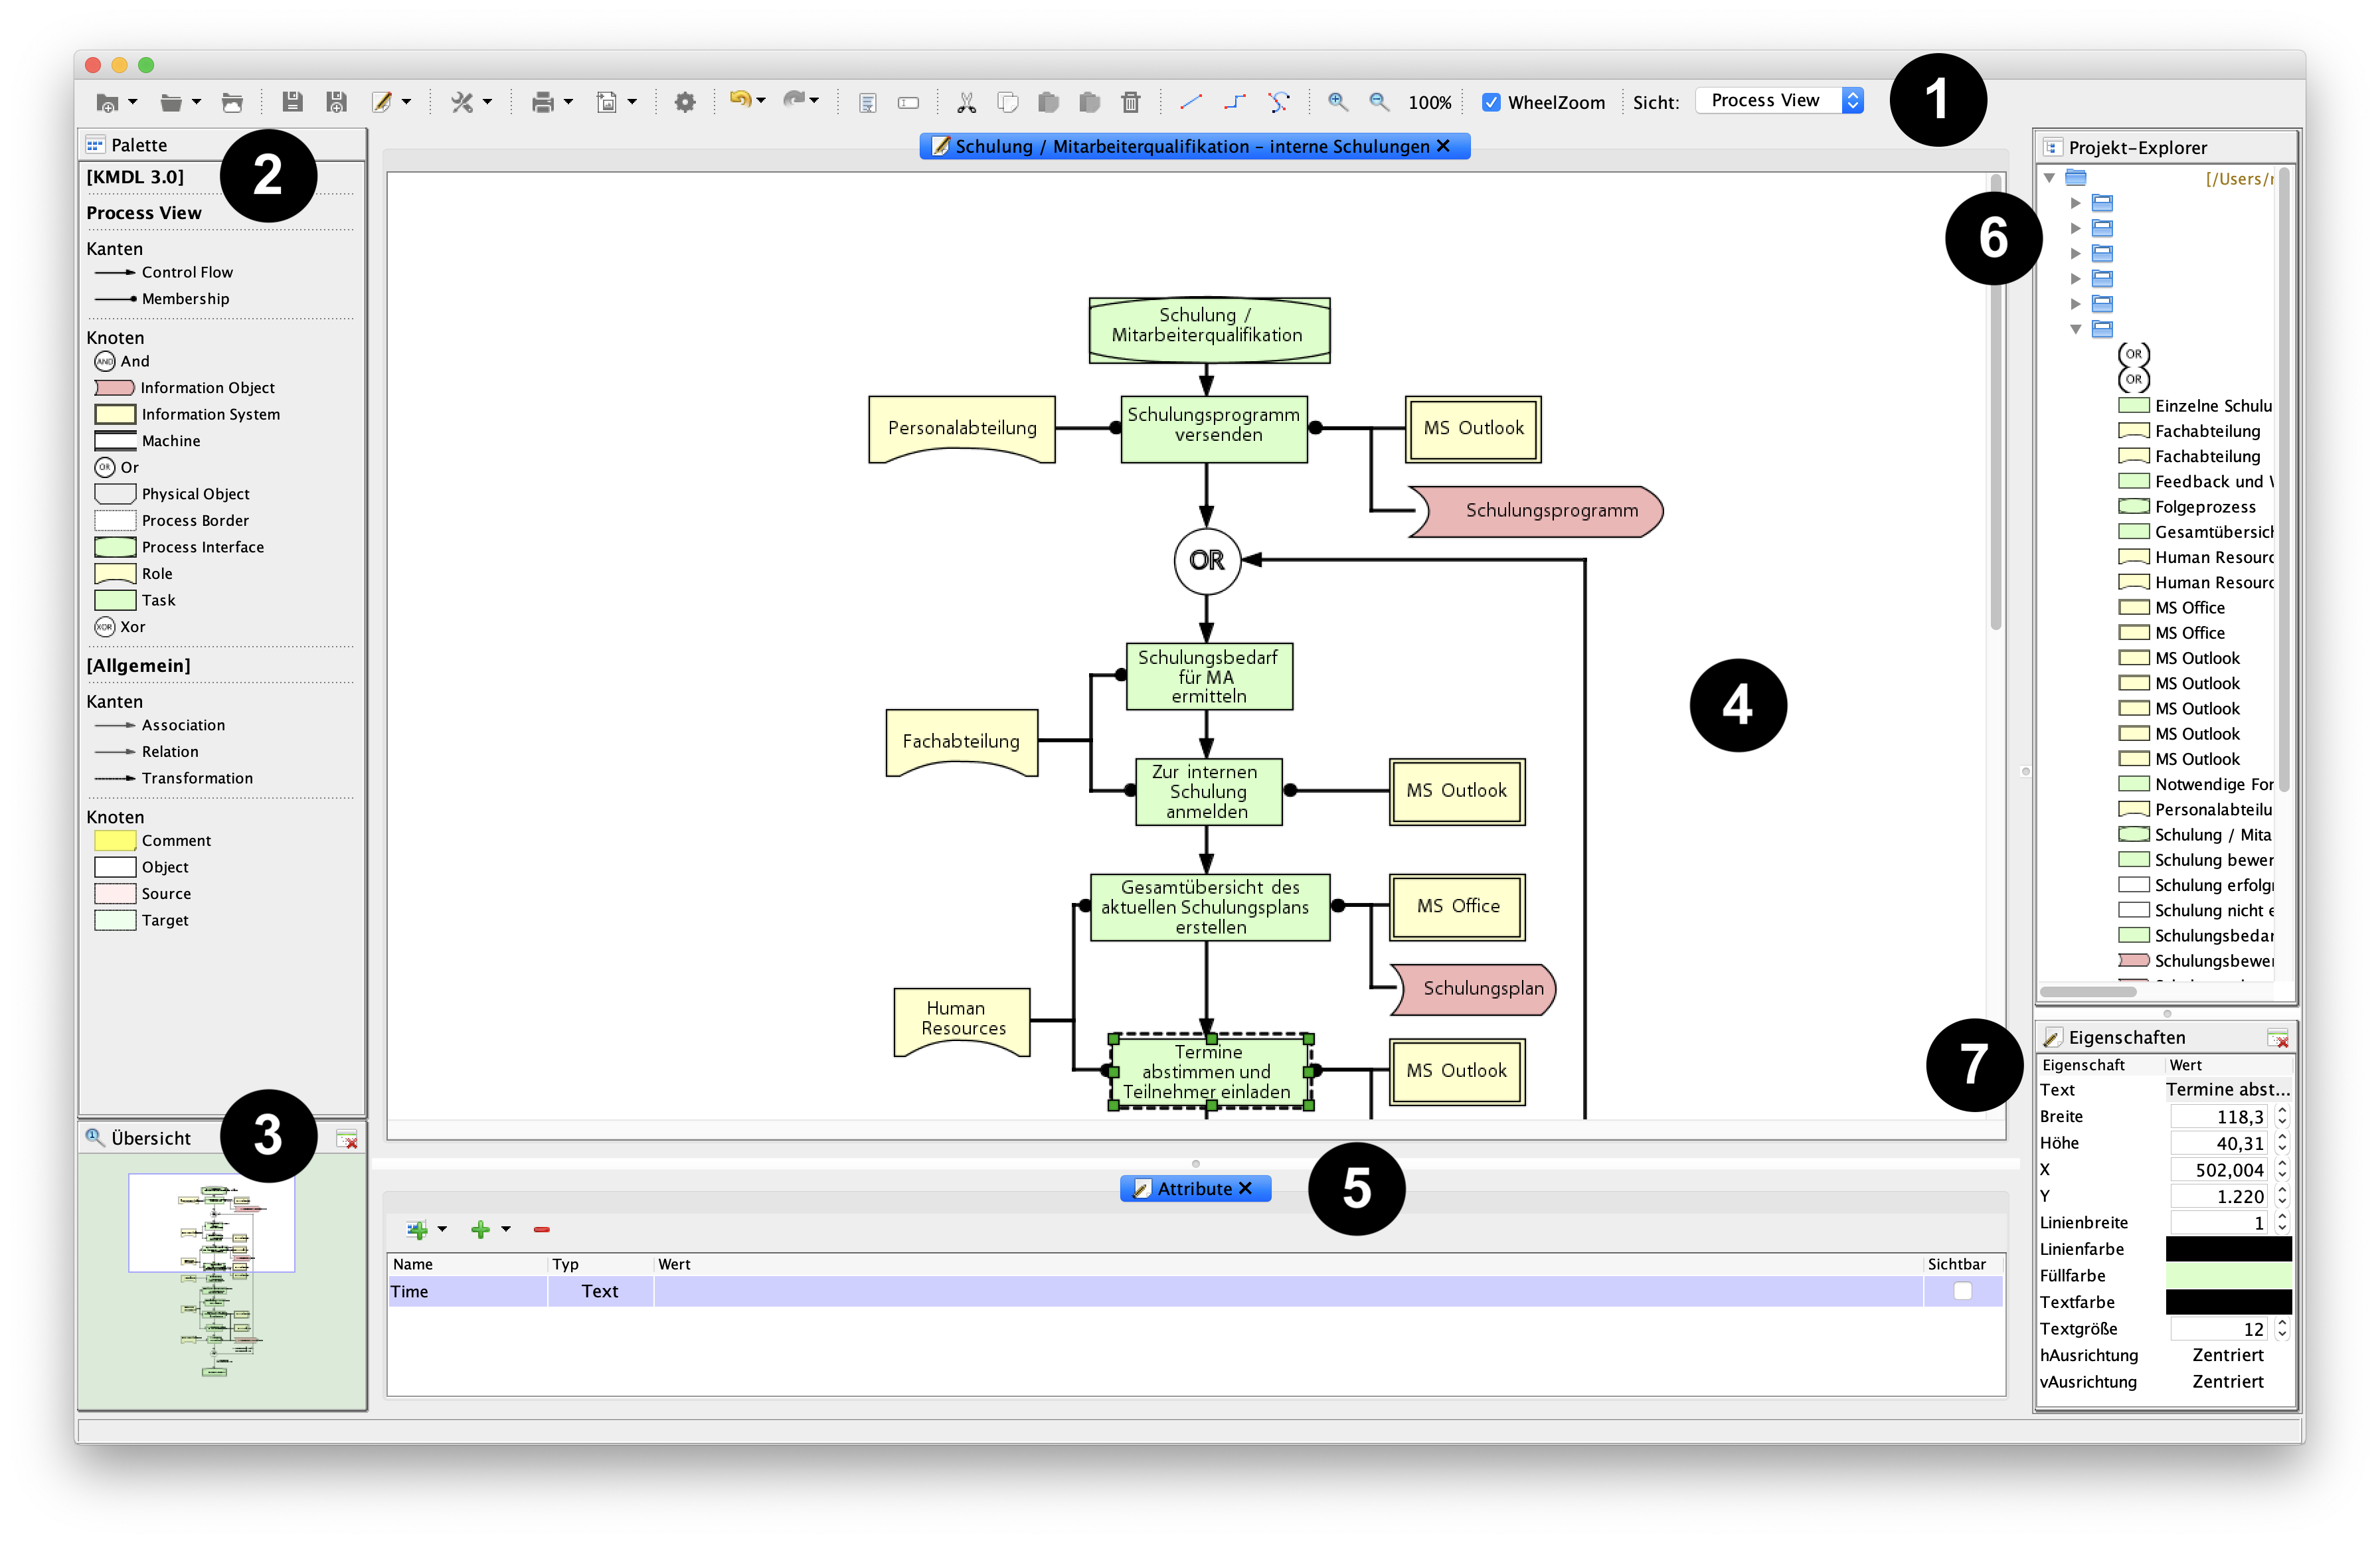
Task: Click the Zoom in magnifier icon
Action: tap(1337, 102)
